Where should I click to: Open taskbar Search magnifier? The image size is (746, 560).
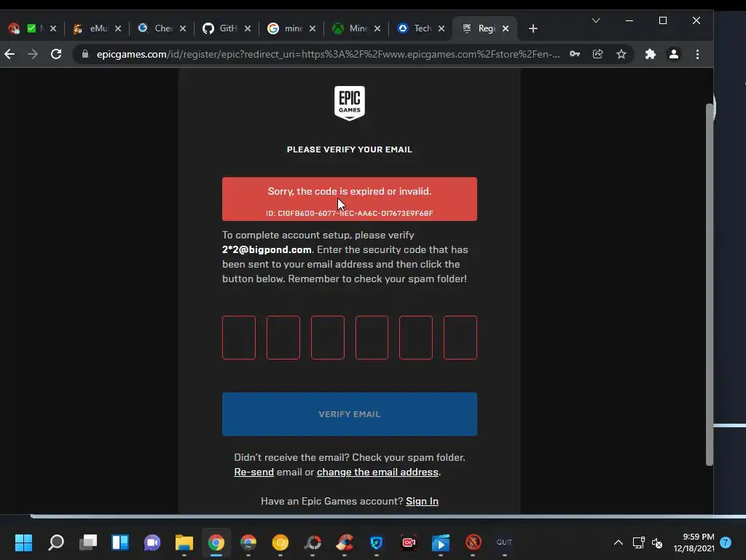tap(56, 542)
